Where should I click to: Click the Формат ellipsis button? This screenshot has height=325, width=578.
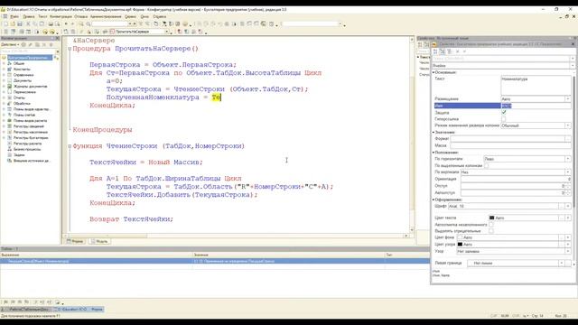568,139
